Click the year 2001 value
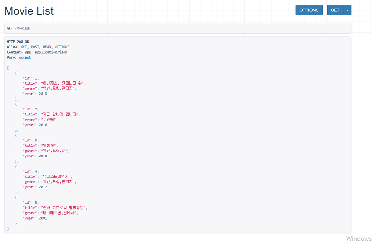Viewport: 372px width, 241px height. click(x=43, y=218)
